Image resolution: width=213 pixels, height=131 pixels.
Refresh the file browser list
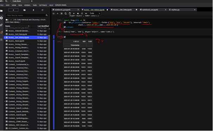42,10
